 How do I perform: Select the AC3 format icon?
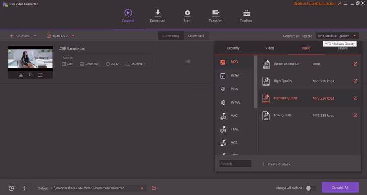tap(223, 143)
